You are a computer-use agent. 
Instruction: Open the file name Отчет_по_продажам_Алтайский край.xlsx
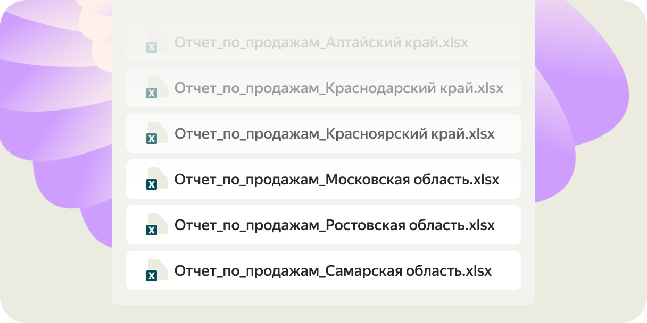[321, 42]
